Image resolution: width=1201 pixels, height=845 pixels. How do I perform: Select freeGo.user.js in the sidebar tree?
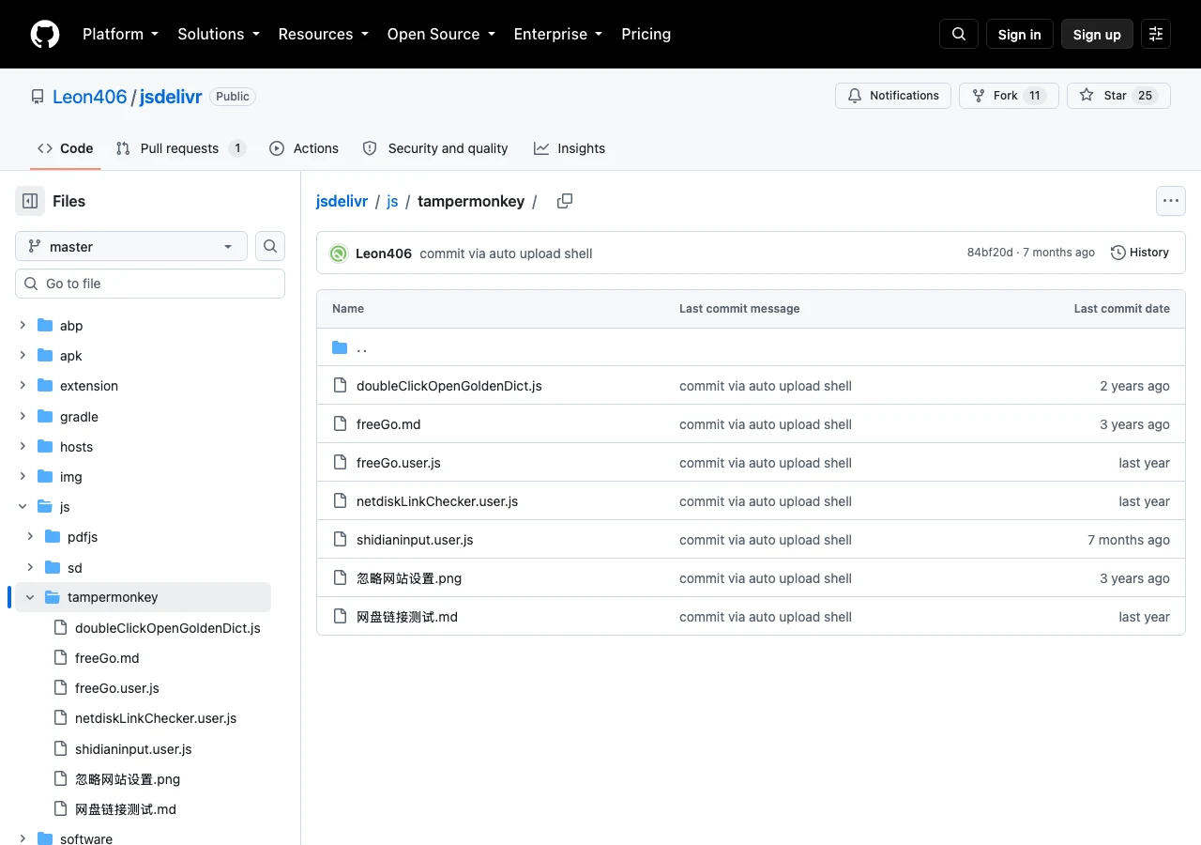[117, 688]
